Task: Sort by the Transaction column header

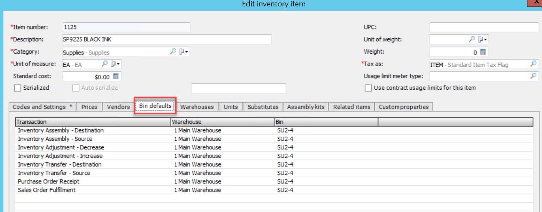Action: point(93,122)
